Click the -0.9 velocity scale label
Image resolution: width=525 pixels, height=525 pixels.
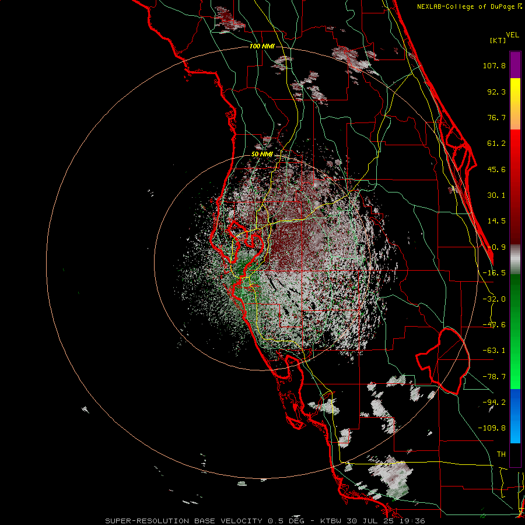(496, 247)
